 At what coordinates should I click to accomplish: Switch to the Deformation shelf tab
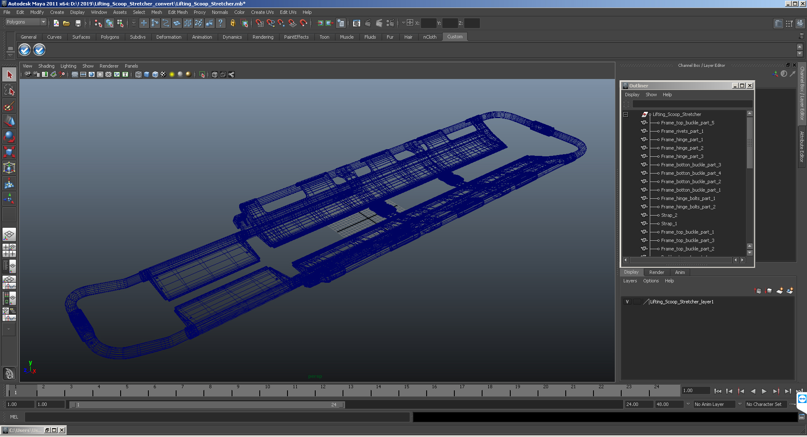coord(169,37)
